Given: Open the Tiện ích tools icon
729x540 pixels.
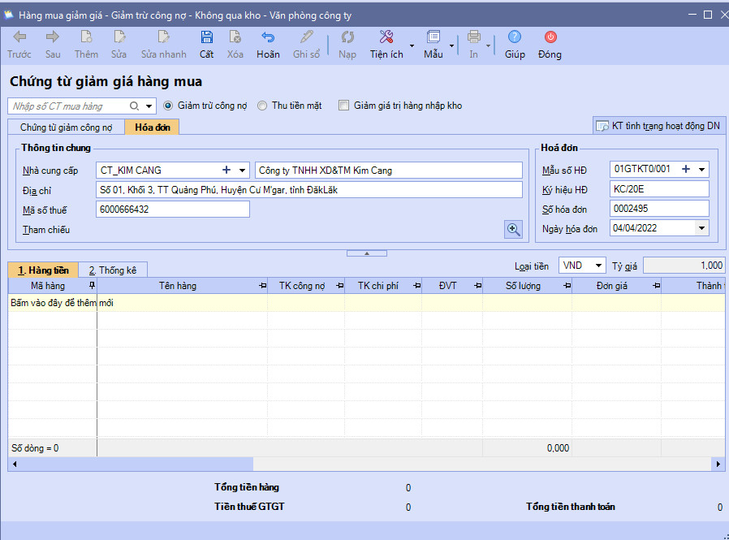Looking at the screenshot, I should [386, 37].
